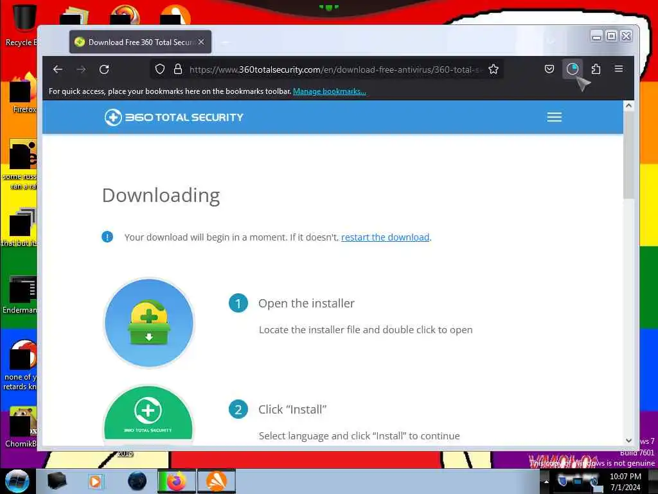Screen dimensions: 658x494
Task: Click the green 360 install illustration
Action: [148, 414]
